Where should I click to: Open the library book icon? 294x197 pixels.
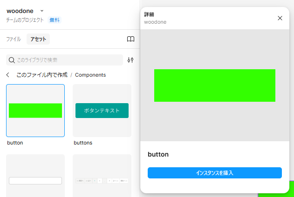[130, 39]
